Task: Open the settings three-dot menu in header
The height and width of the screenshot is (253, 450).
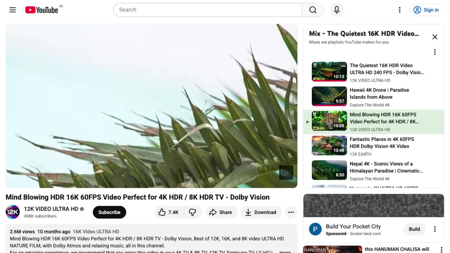Action: 399,10
